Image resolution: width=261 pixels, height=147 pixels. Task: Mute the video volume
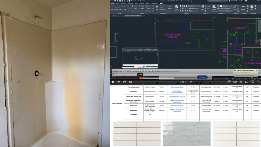130,82
